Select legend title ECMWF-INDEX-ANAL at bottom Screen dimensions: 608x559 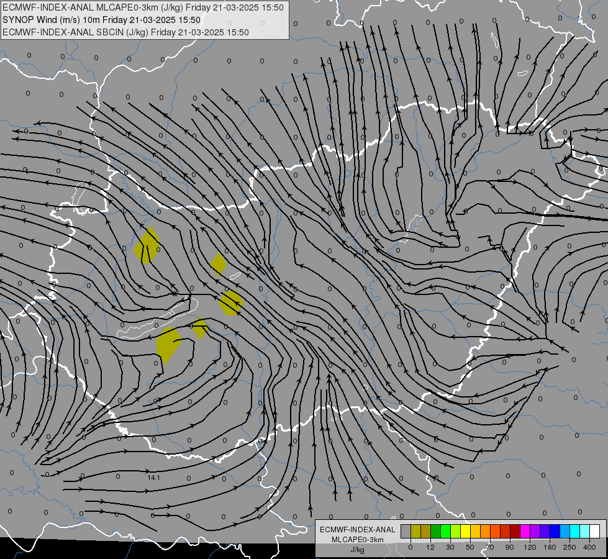(x=358, y=530)
